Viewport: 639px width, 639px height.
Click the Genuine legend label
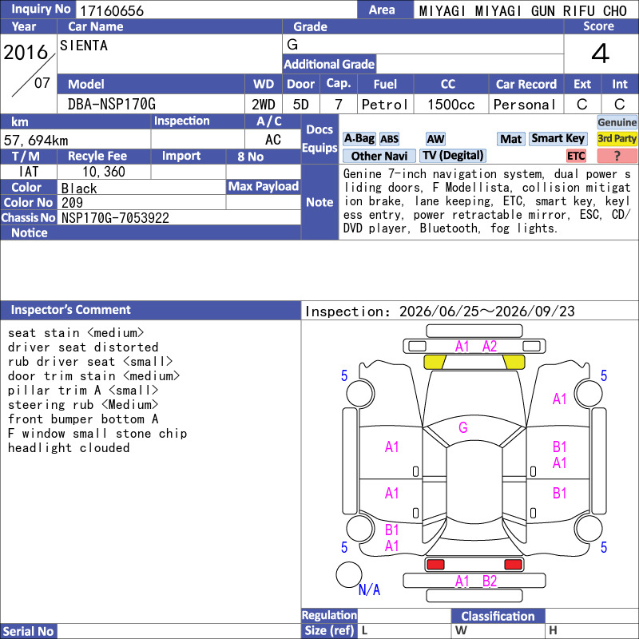(x=617, y=122)
